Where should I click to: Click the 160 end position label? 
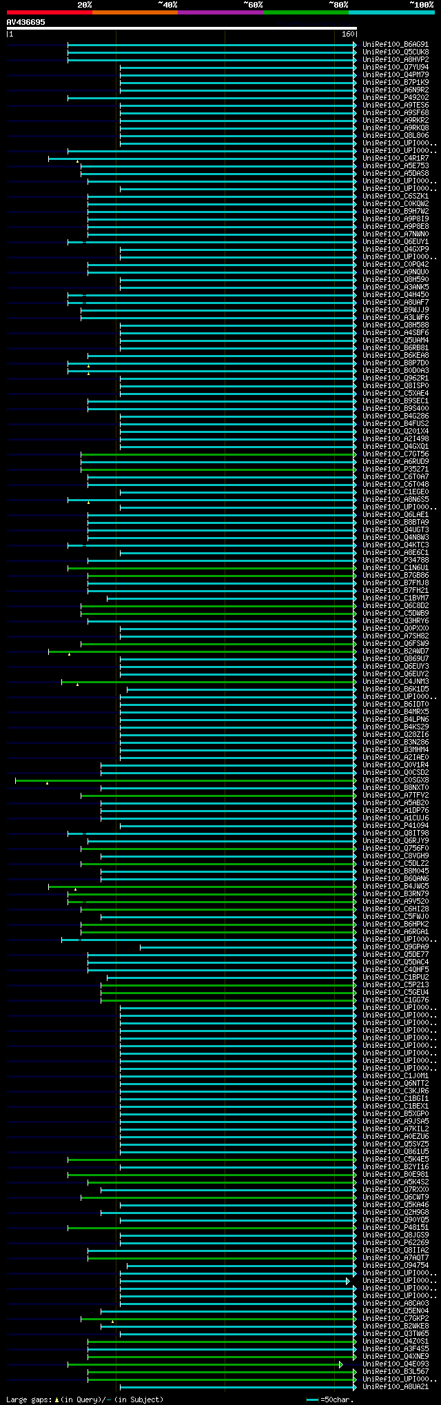pyautogui.click(x=348, y=34)
